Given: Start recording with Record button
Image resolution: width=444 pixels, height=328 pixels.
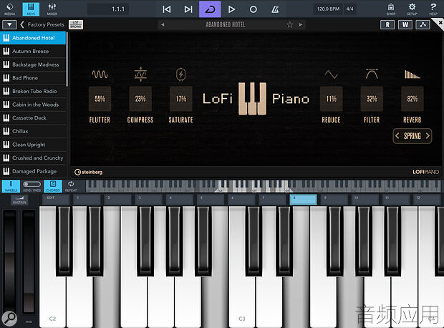Looking at the screenshot, I should pyautogui.click(x=253, y=9).
